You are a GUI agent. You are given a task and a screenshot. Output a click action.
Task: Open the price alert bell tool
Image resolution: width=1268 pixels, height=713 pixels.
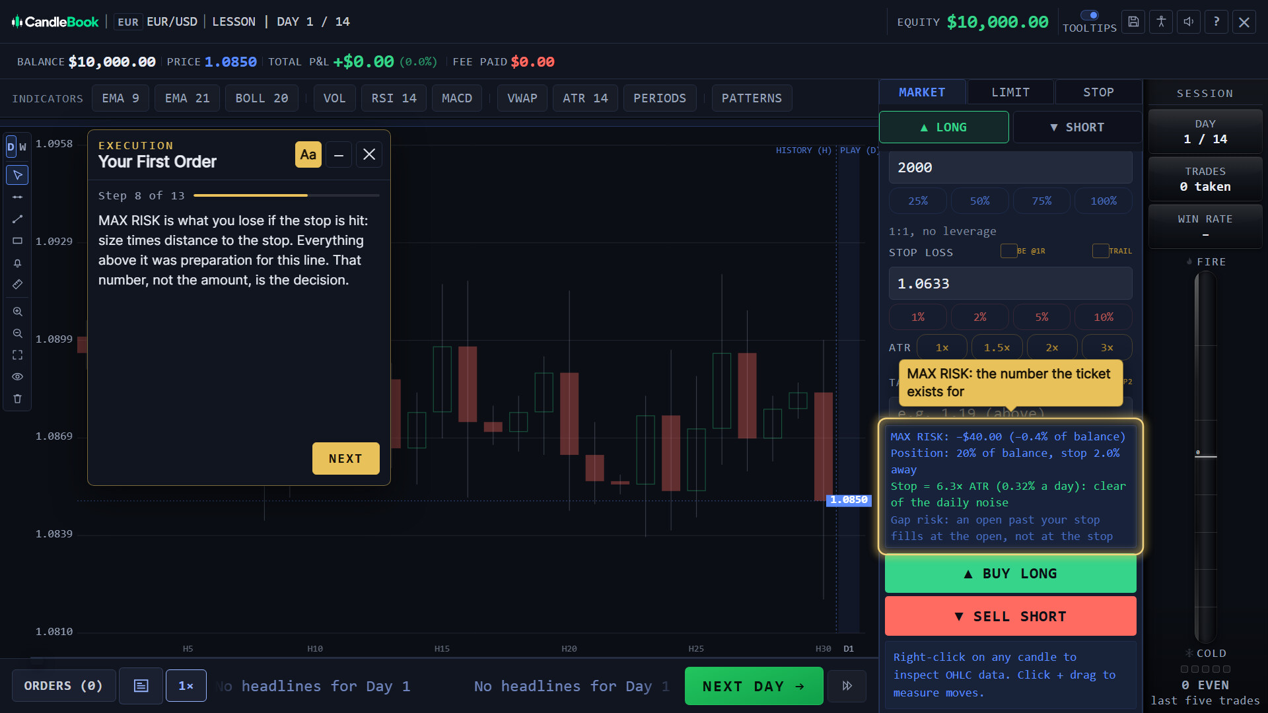pyautogui.click(x=18, y=263)
